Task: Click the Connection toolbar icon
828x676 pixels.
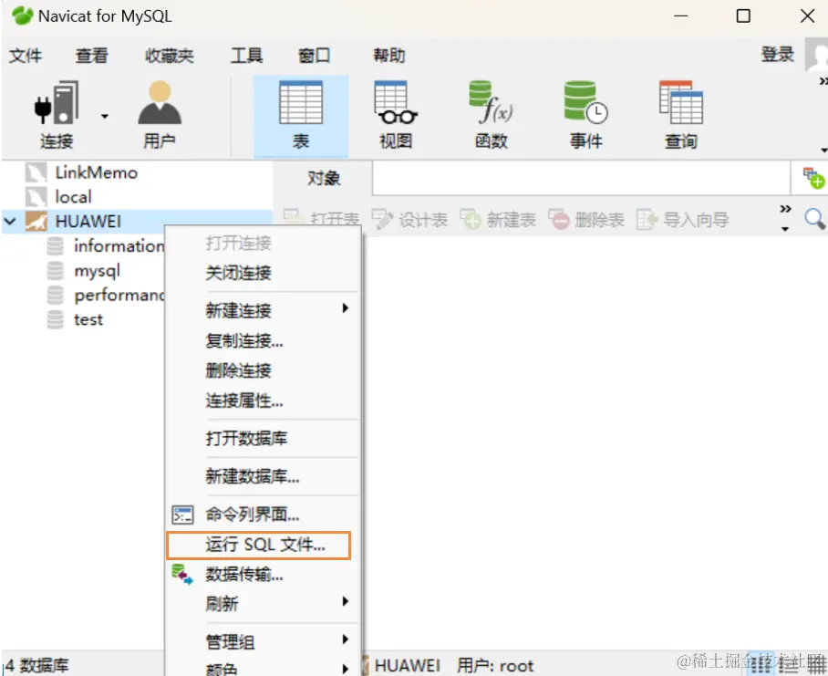Action: tap(57, 115)
